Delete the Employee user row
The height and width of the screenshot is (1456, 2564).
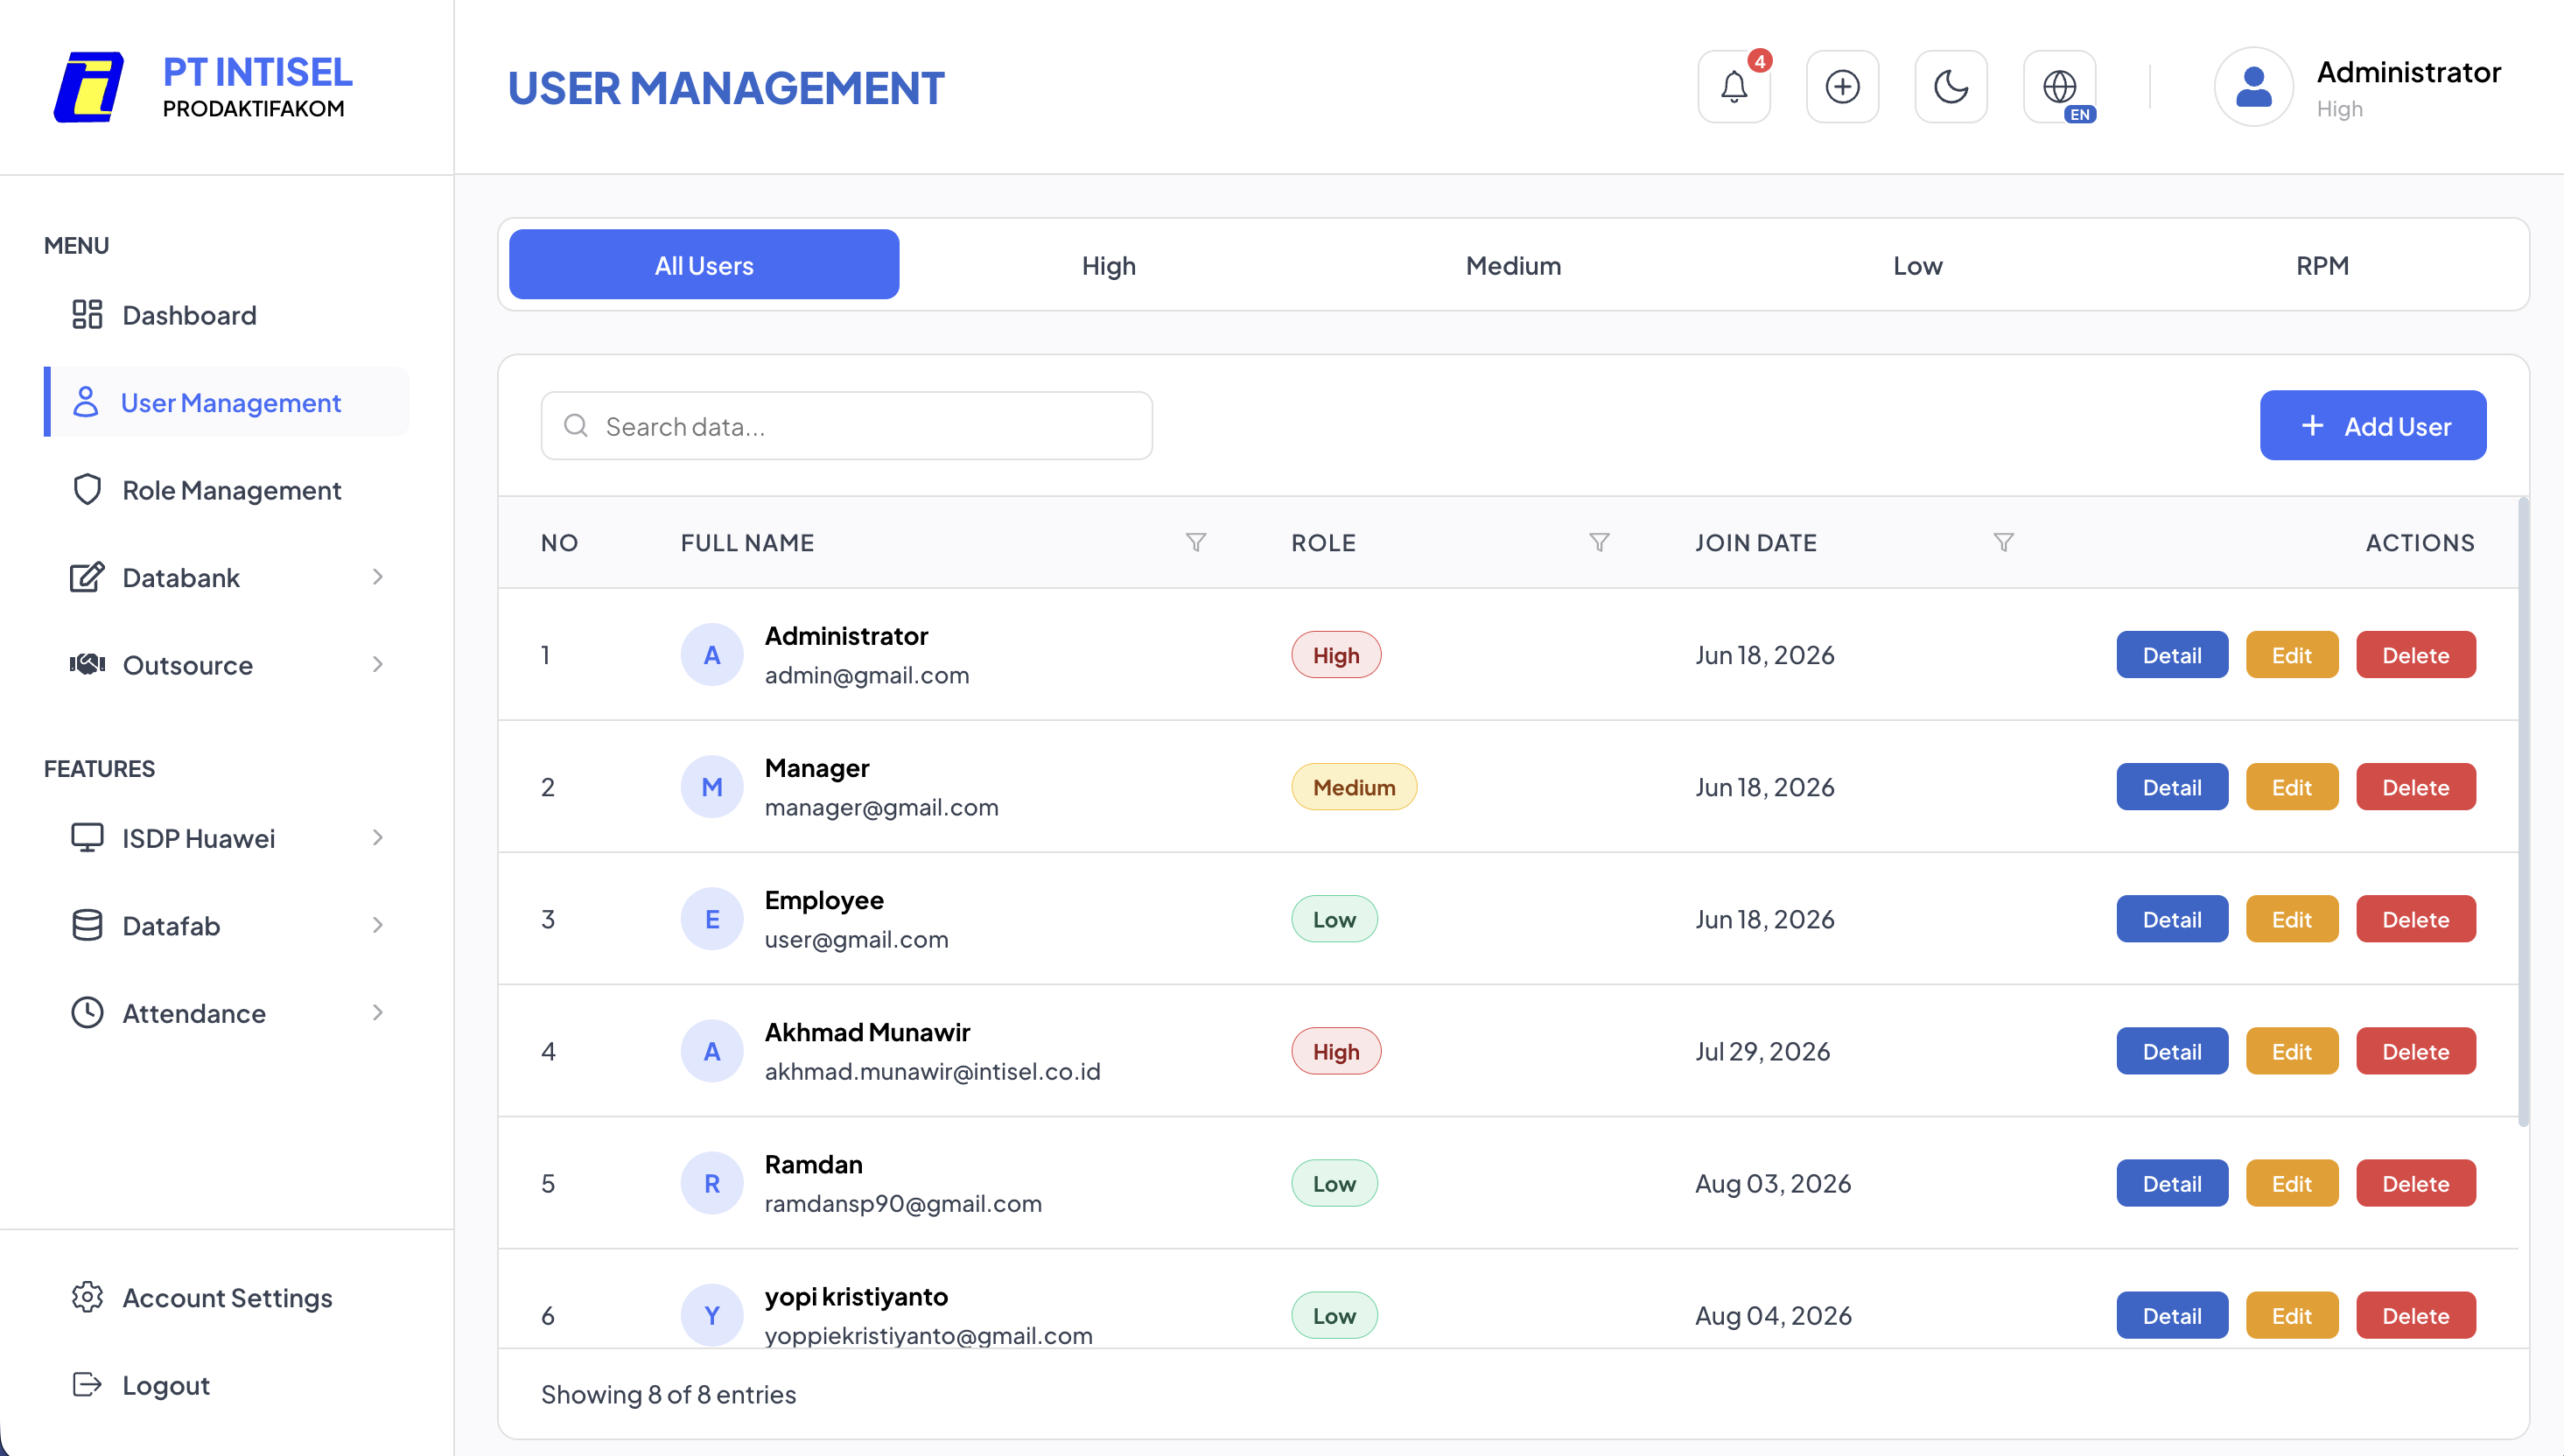click(x=2416, y=919)
